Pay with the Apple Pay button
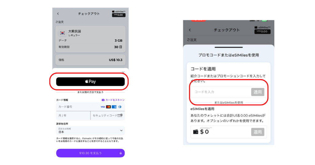 (90, 82)
